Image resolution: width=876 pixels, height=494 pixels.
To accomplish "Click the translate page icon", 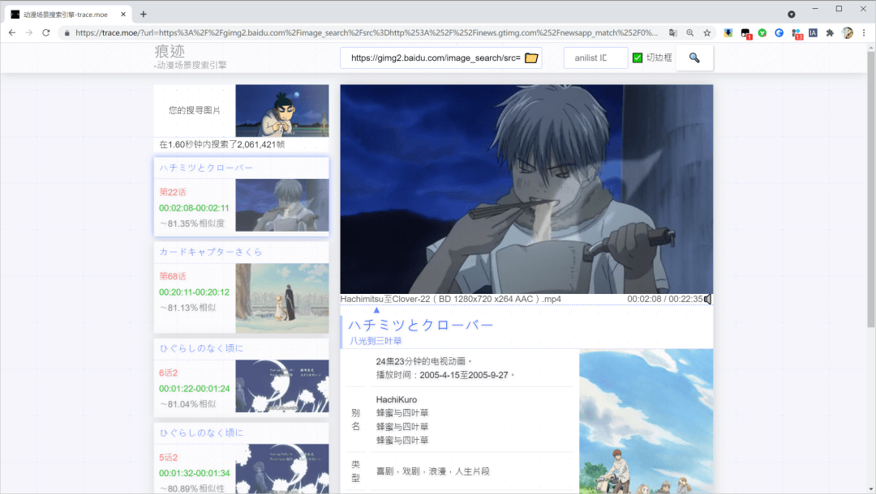I will coord(673,33).
